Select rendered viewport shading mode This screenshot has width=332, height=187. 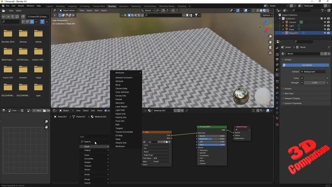[268, 10]
